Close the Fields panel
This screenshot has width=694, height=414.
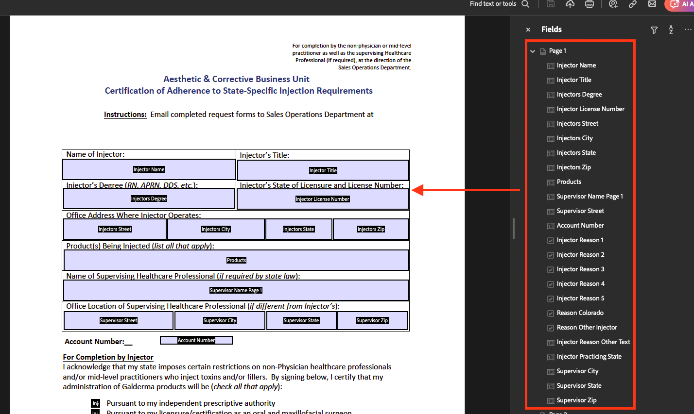coord(528,29)
